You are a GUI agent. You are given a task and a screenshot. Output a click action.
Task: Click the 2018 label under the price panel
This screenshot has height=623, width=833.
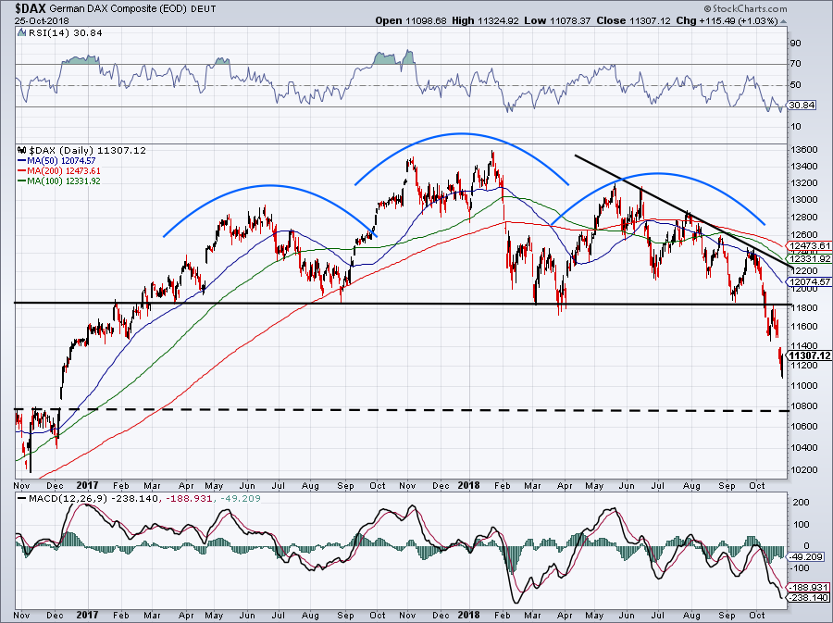click(x=469, y=485)
